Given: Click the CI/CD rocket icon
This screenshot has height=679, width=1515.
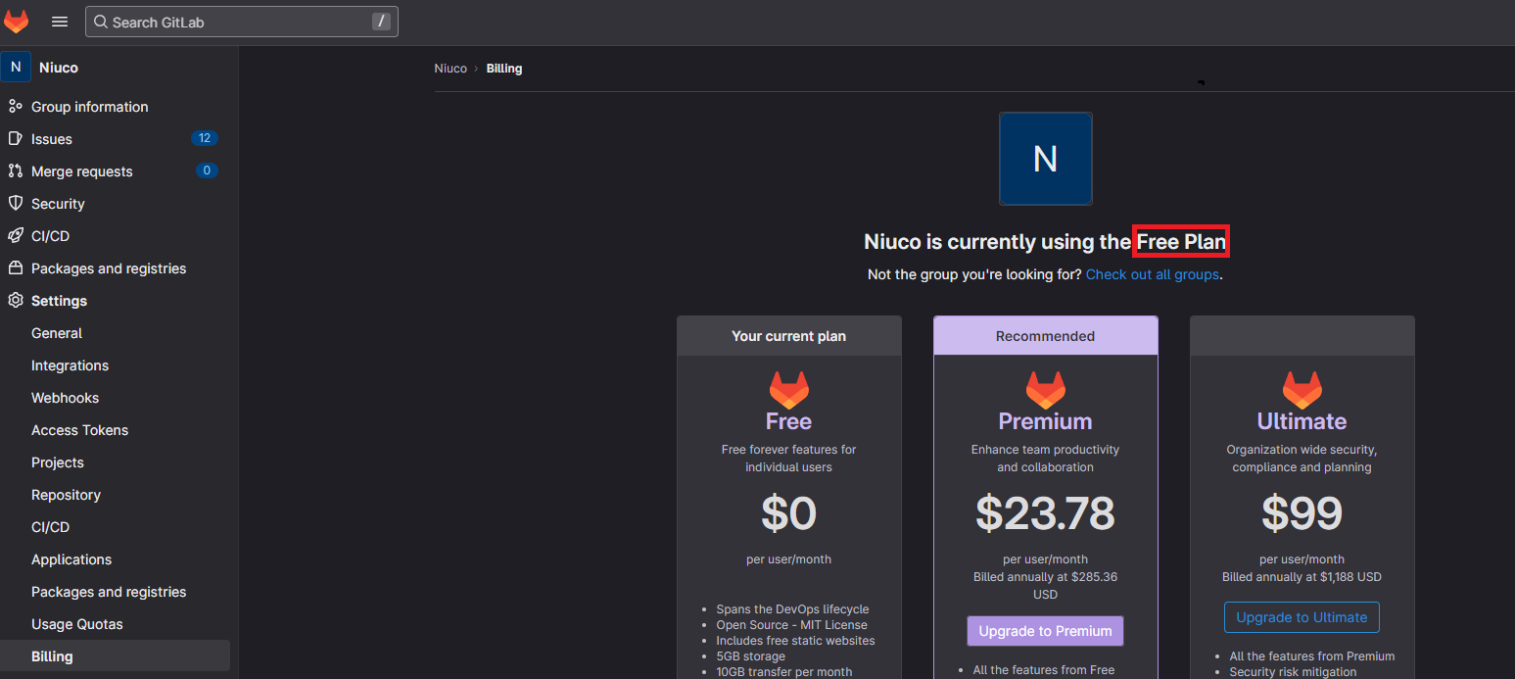Looking at the screenshot, I should click(x=15, y=235).
